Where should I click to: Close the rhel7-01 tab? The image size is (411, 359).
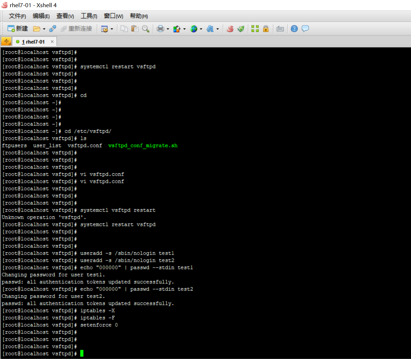pos(52,42)
